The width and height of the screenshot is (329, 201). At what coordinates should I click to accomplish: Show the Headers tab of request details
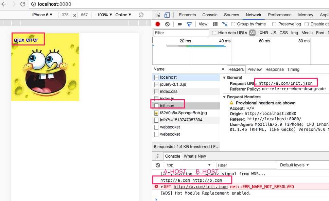pyautogui.click(x=236, y=69)
